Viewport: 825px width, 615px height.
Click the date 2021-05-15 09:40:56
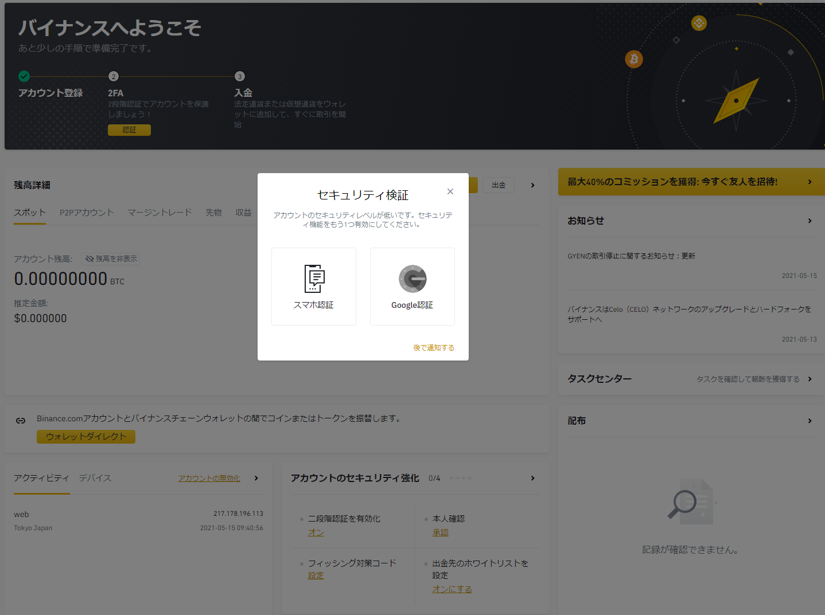click(x=232, y=528)
